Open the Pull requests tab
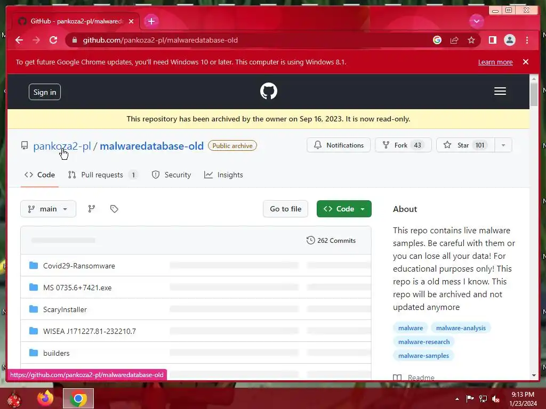546x409 pixels. click(103, 175)
